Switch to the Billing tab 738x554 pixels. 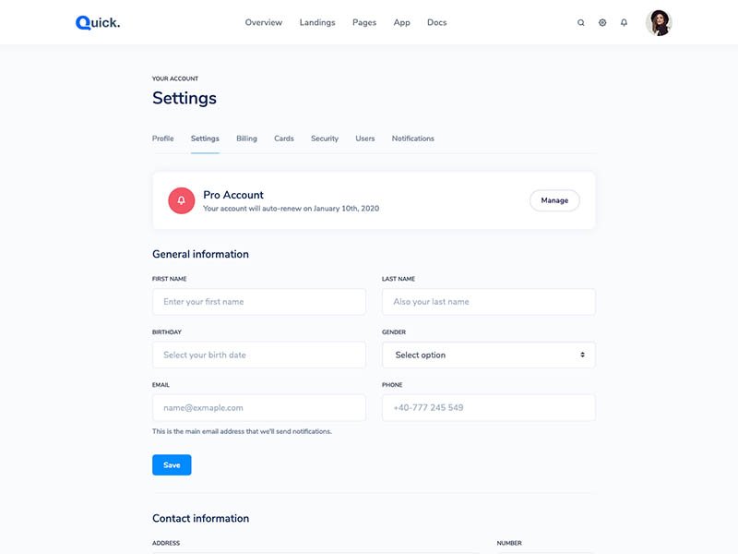(246, 138)
